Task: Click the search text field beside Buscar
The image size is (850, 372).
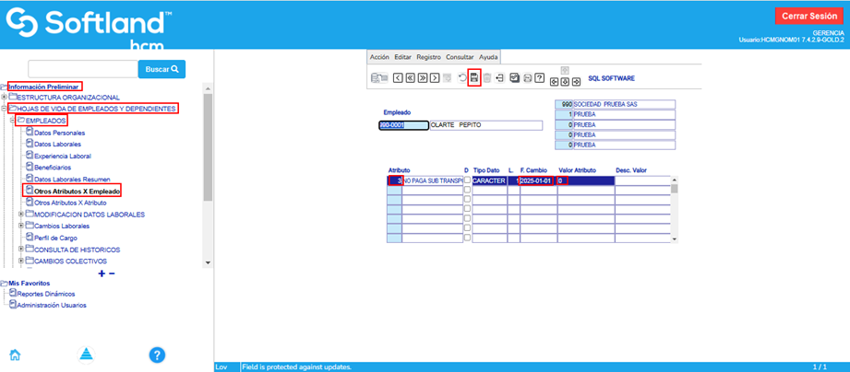Action: (83, 69)
